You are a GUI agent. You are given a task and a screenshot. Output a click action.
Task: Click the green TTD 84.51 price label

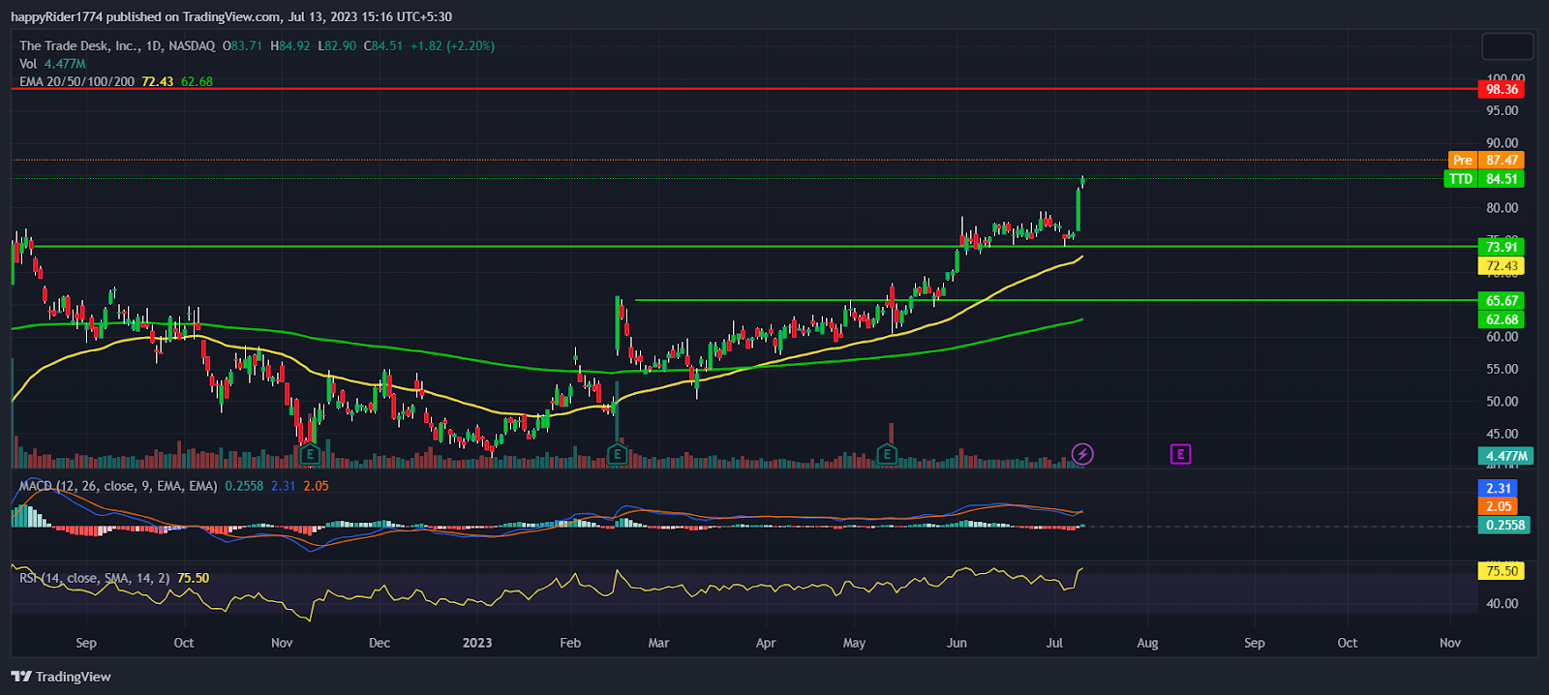click(x=1484, y=178)
